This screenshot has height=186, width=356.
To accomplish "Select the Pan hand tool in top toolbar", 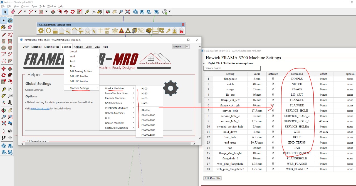I will click(x=114, y=12).
